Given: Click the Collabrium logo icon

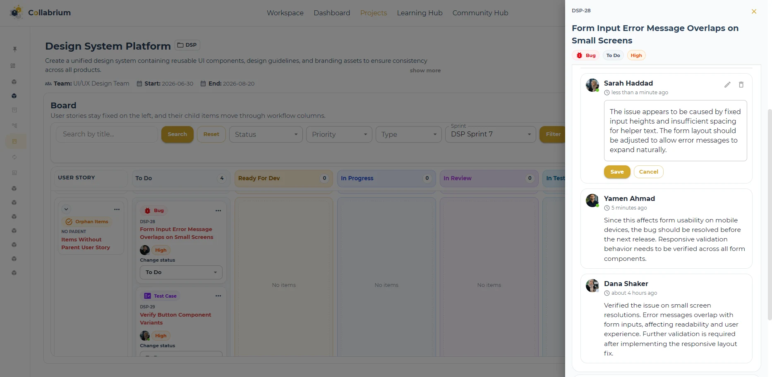Looking at the screenshot, I should pos(17,12).
